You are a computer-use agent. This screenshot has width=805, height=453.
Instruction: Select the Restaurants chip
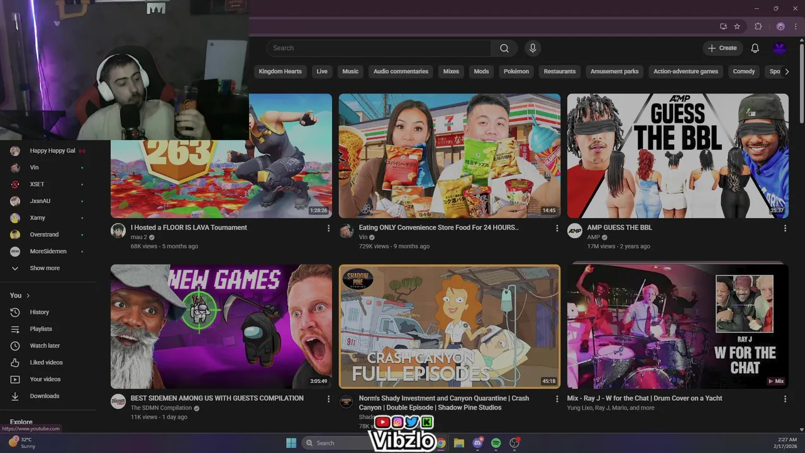point(560,72)
